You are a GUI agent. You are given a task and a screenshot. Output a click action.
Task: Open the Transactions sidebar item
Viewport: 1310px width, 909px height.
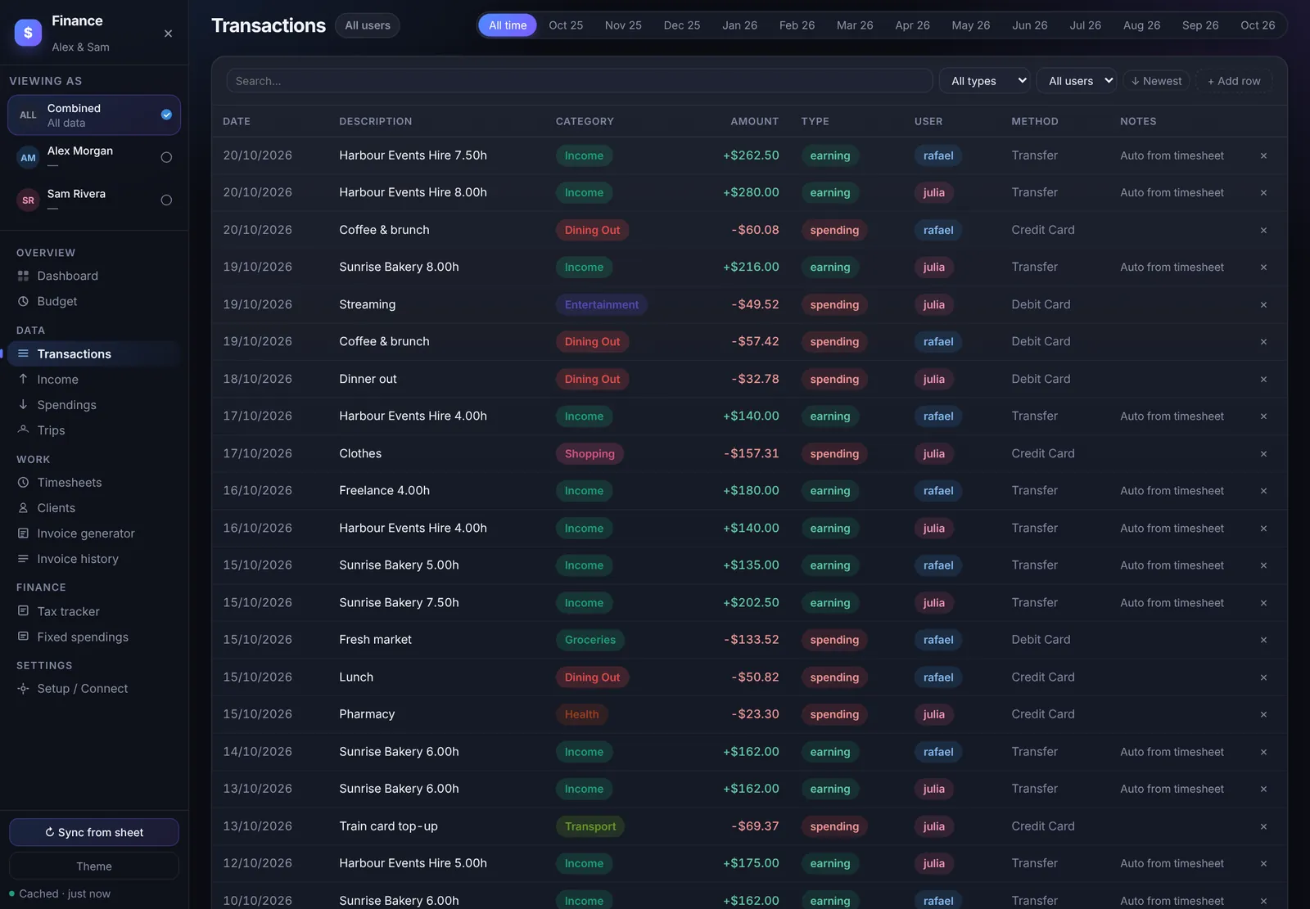point(94,354)
